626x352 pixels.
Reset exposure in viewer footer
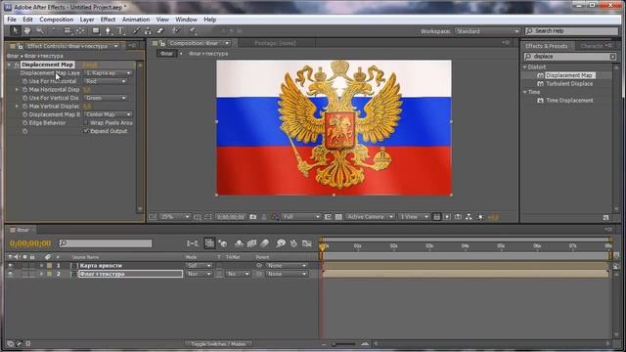pos(480,217)
